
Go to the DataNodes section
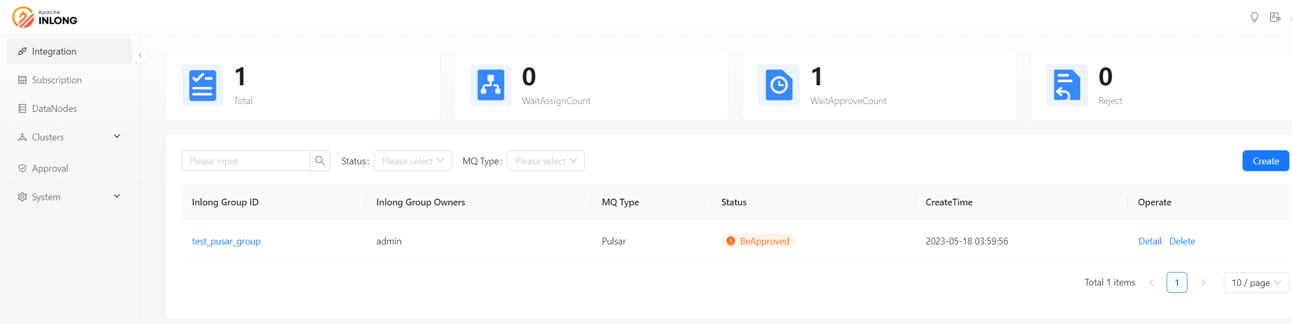tap(54, 108)
